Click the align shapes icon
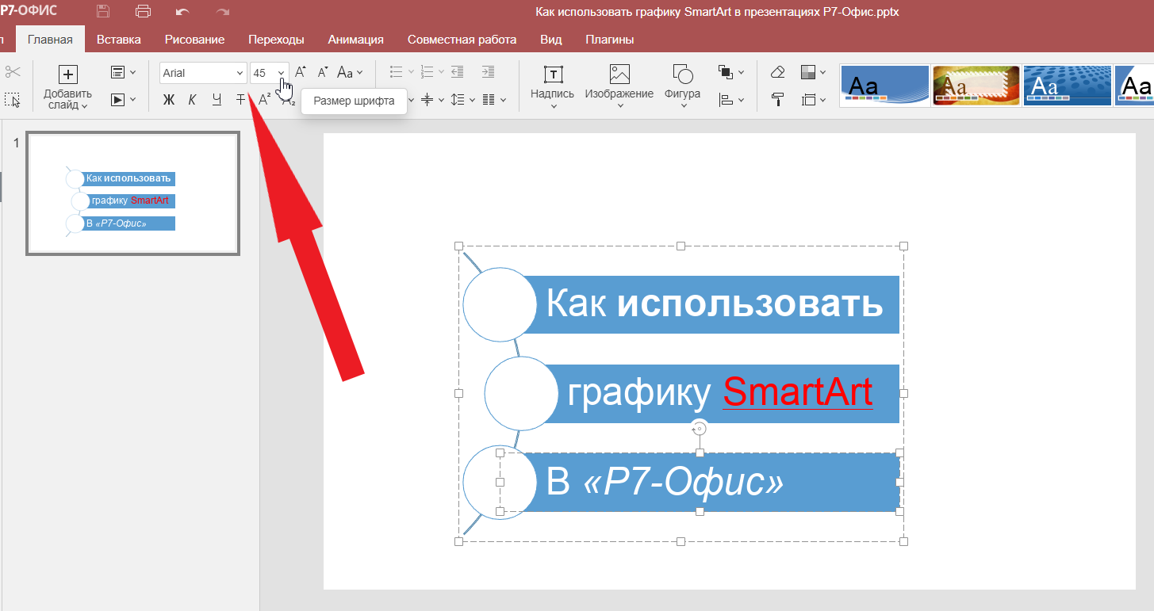The height and width of the screenshot is (611, 1154). coord(725,100)
